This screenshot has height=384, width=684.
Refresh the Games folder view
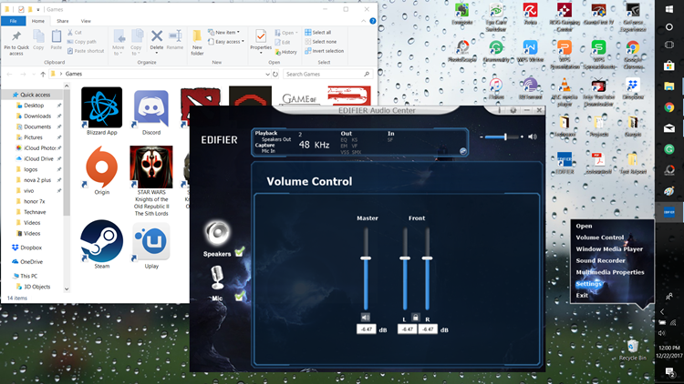pyautogui.click(x=275, y=74)
